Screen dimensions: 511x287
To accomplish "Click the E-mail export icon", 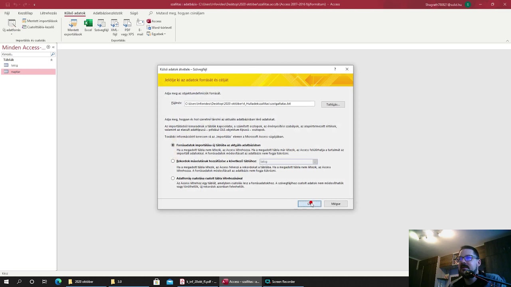I will (x=140, y=27).
